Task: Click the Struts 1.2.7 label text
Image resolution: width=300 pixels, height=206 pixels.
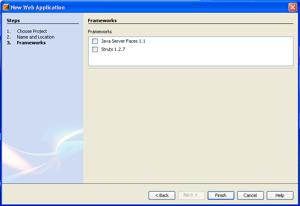Action: [x=113, y=49]
